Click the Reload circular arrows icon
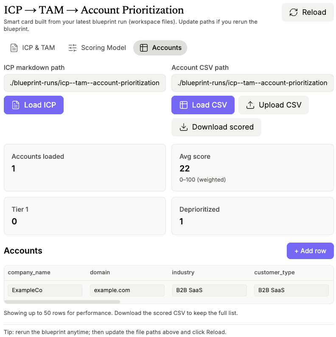The height and width of the screenshot is (337, 336). 294,12
